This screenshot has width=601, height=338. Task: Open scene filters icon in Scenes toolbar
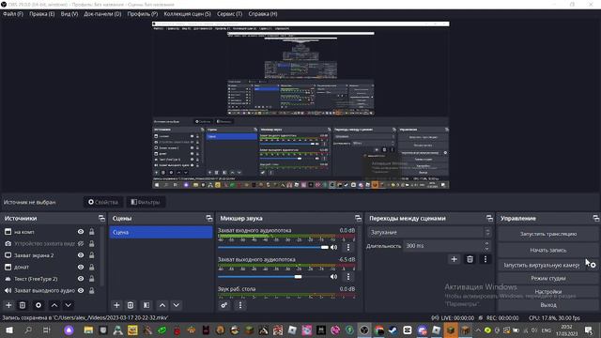pyautogui.click(x=146, y=305)
